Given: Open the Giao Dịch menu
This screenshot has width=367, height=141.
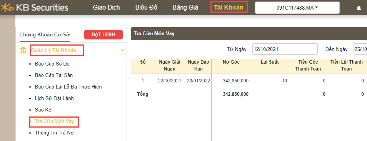Looking at the screenshot, I should (106, 7).
